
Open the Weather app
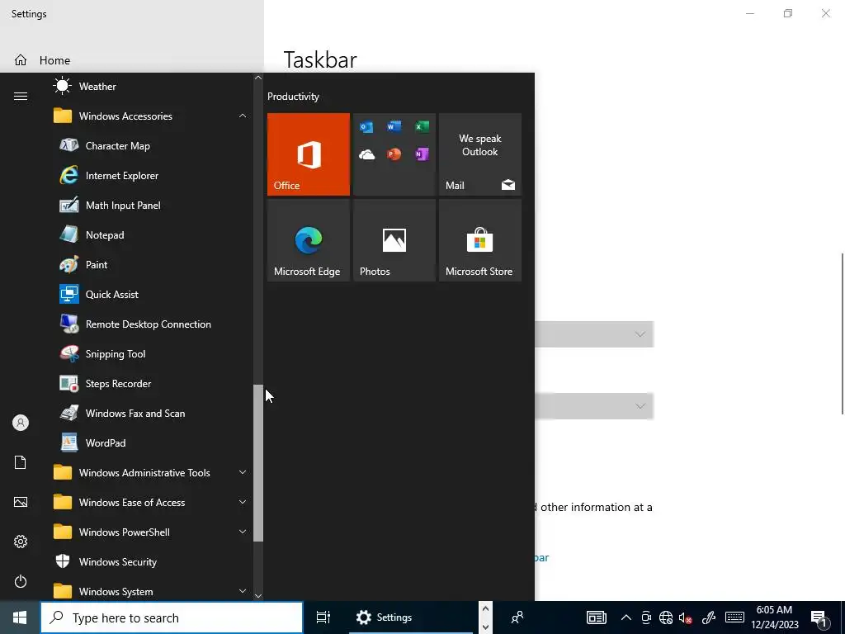coord(150,86)
